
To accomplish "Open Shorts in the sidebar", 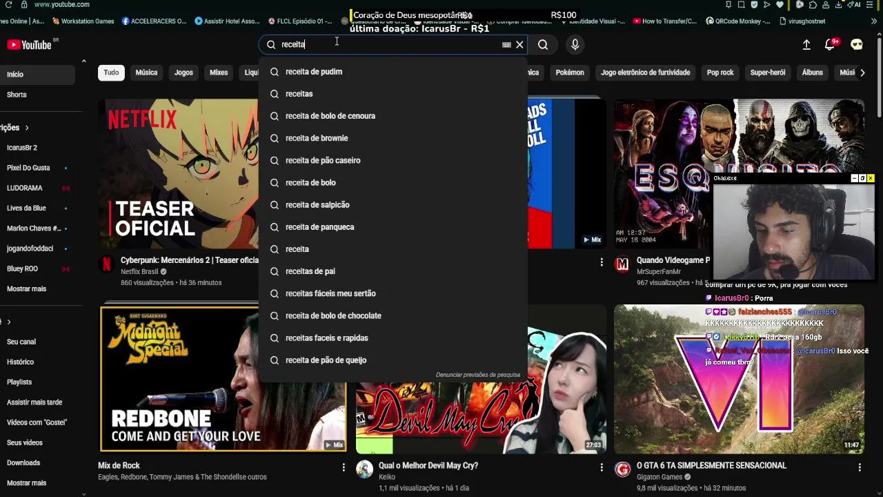I will point(38,95).
